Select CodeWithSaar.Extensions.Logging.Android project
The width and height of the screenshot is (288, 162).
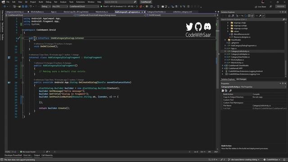245,71
